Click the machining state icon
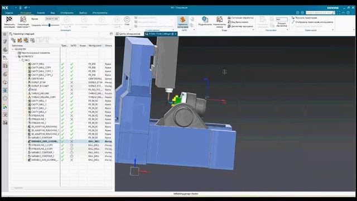Screen dimensions: 357x201 coord(229,18)
